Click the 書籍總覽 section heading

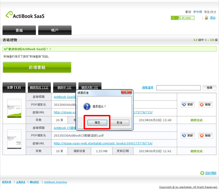[x=10, y=40]
